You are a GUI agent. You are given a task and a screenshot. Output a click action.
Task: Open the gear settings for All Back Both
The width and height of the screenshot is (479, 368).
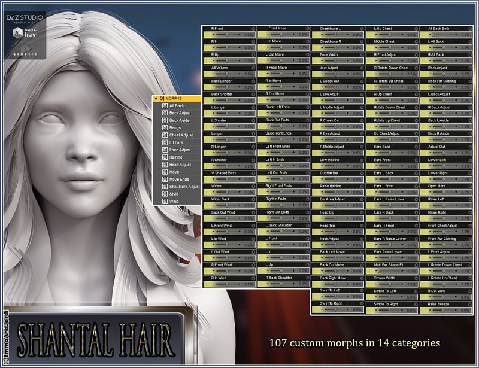point(470,28)
